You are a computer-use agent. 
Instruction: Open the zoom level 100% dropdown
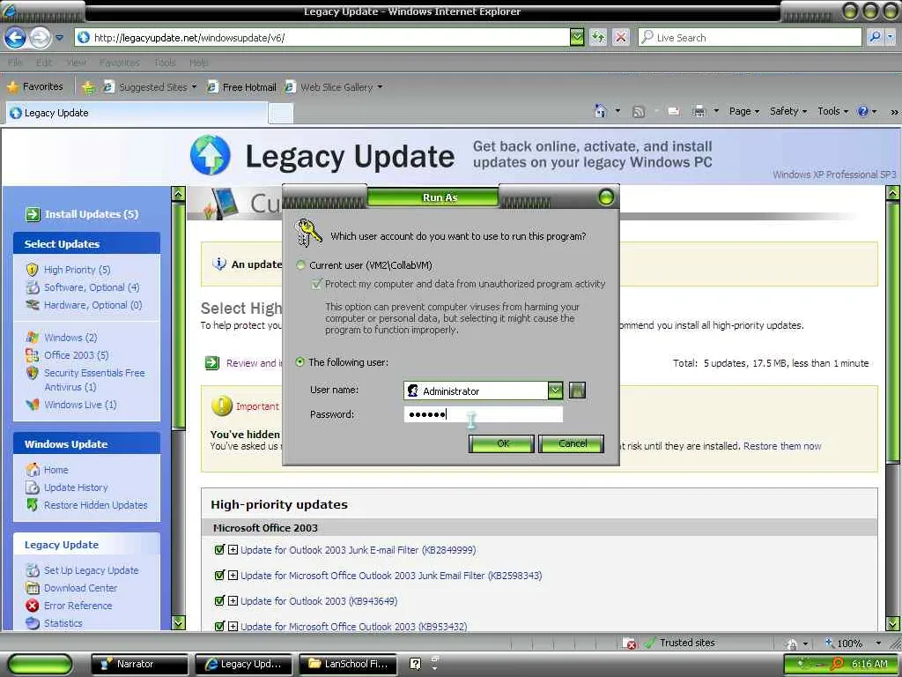[878, 643]
